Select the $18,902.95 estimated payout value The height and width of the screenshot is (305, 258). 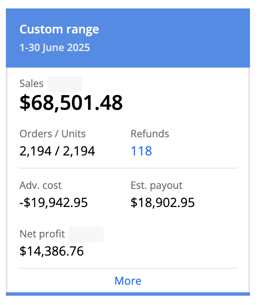[163, 203]
